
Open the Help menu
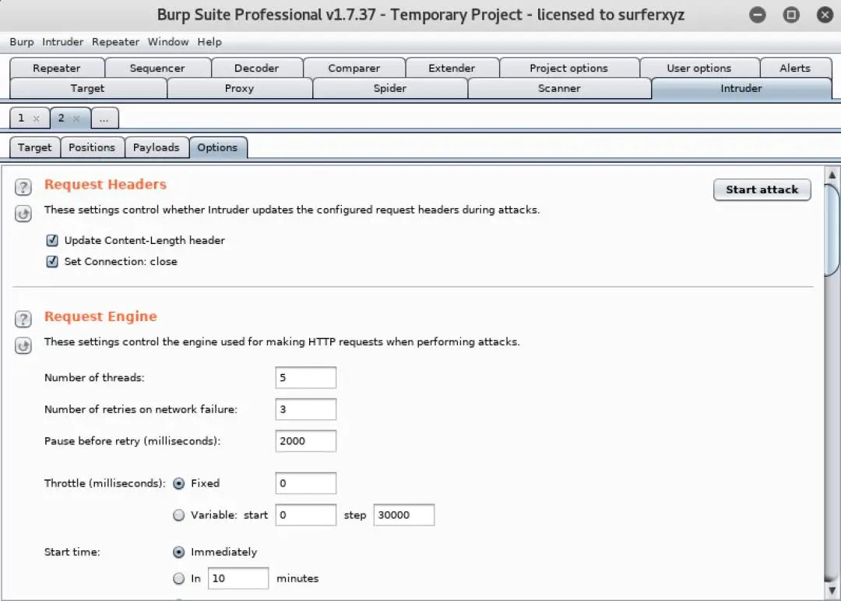209,42
